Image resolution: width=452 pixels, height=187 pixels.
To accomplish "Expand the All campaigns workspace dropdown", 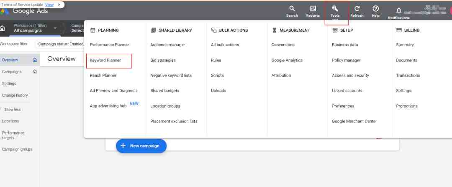I will [x=55, y=28].
